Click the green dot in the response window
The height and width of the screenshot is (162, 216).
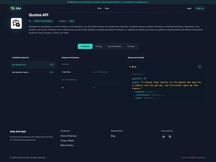coord(135,67)
